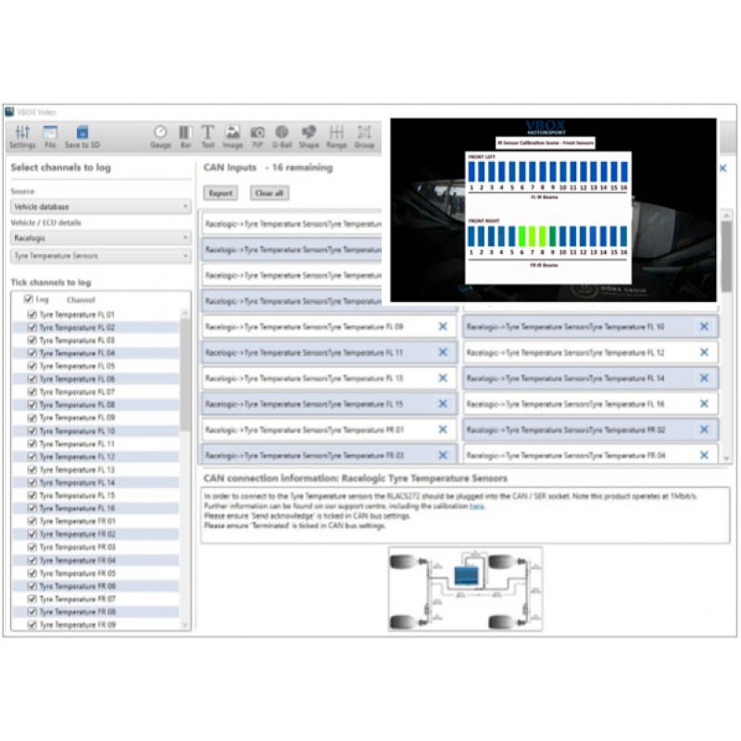This screenshot has height=741, width=741.
Task: Select the Range element tool
Action: pos(336,137)
